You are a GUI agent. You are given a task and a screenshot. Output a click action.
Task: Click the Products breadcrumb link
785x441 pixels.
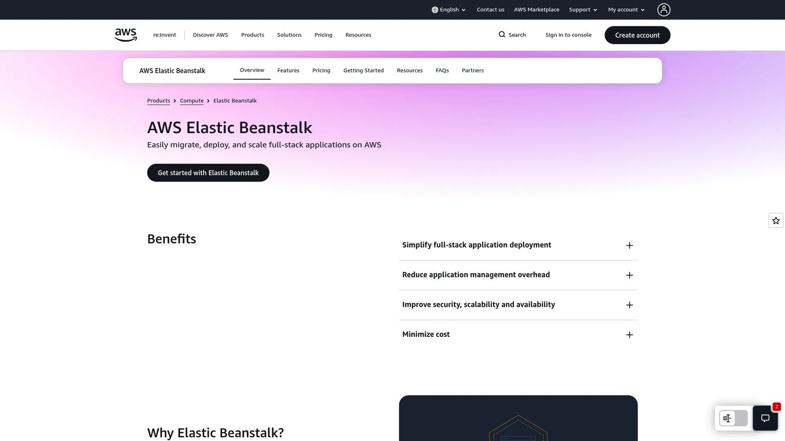[x=159, y=101]
